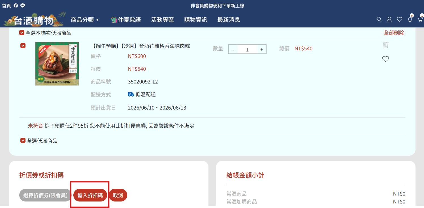Open the notifications bell icon
Viewport: 424px width, 208px height.
[x=410, y=20]
